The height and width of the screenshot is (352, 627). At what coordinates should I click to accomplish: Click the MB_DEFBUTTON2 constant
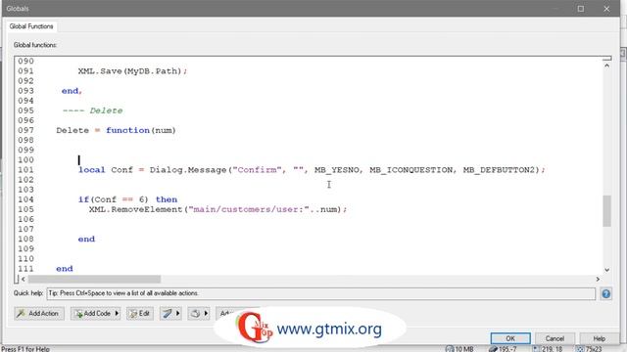click(x=499, y=170)
